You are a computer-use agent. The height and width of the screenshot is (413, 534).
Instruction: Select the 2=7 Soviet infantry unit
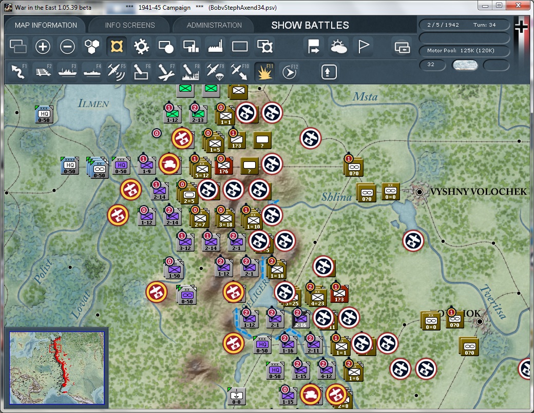(x=200, y=219)
